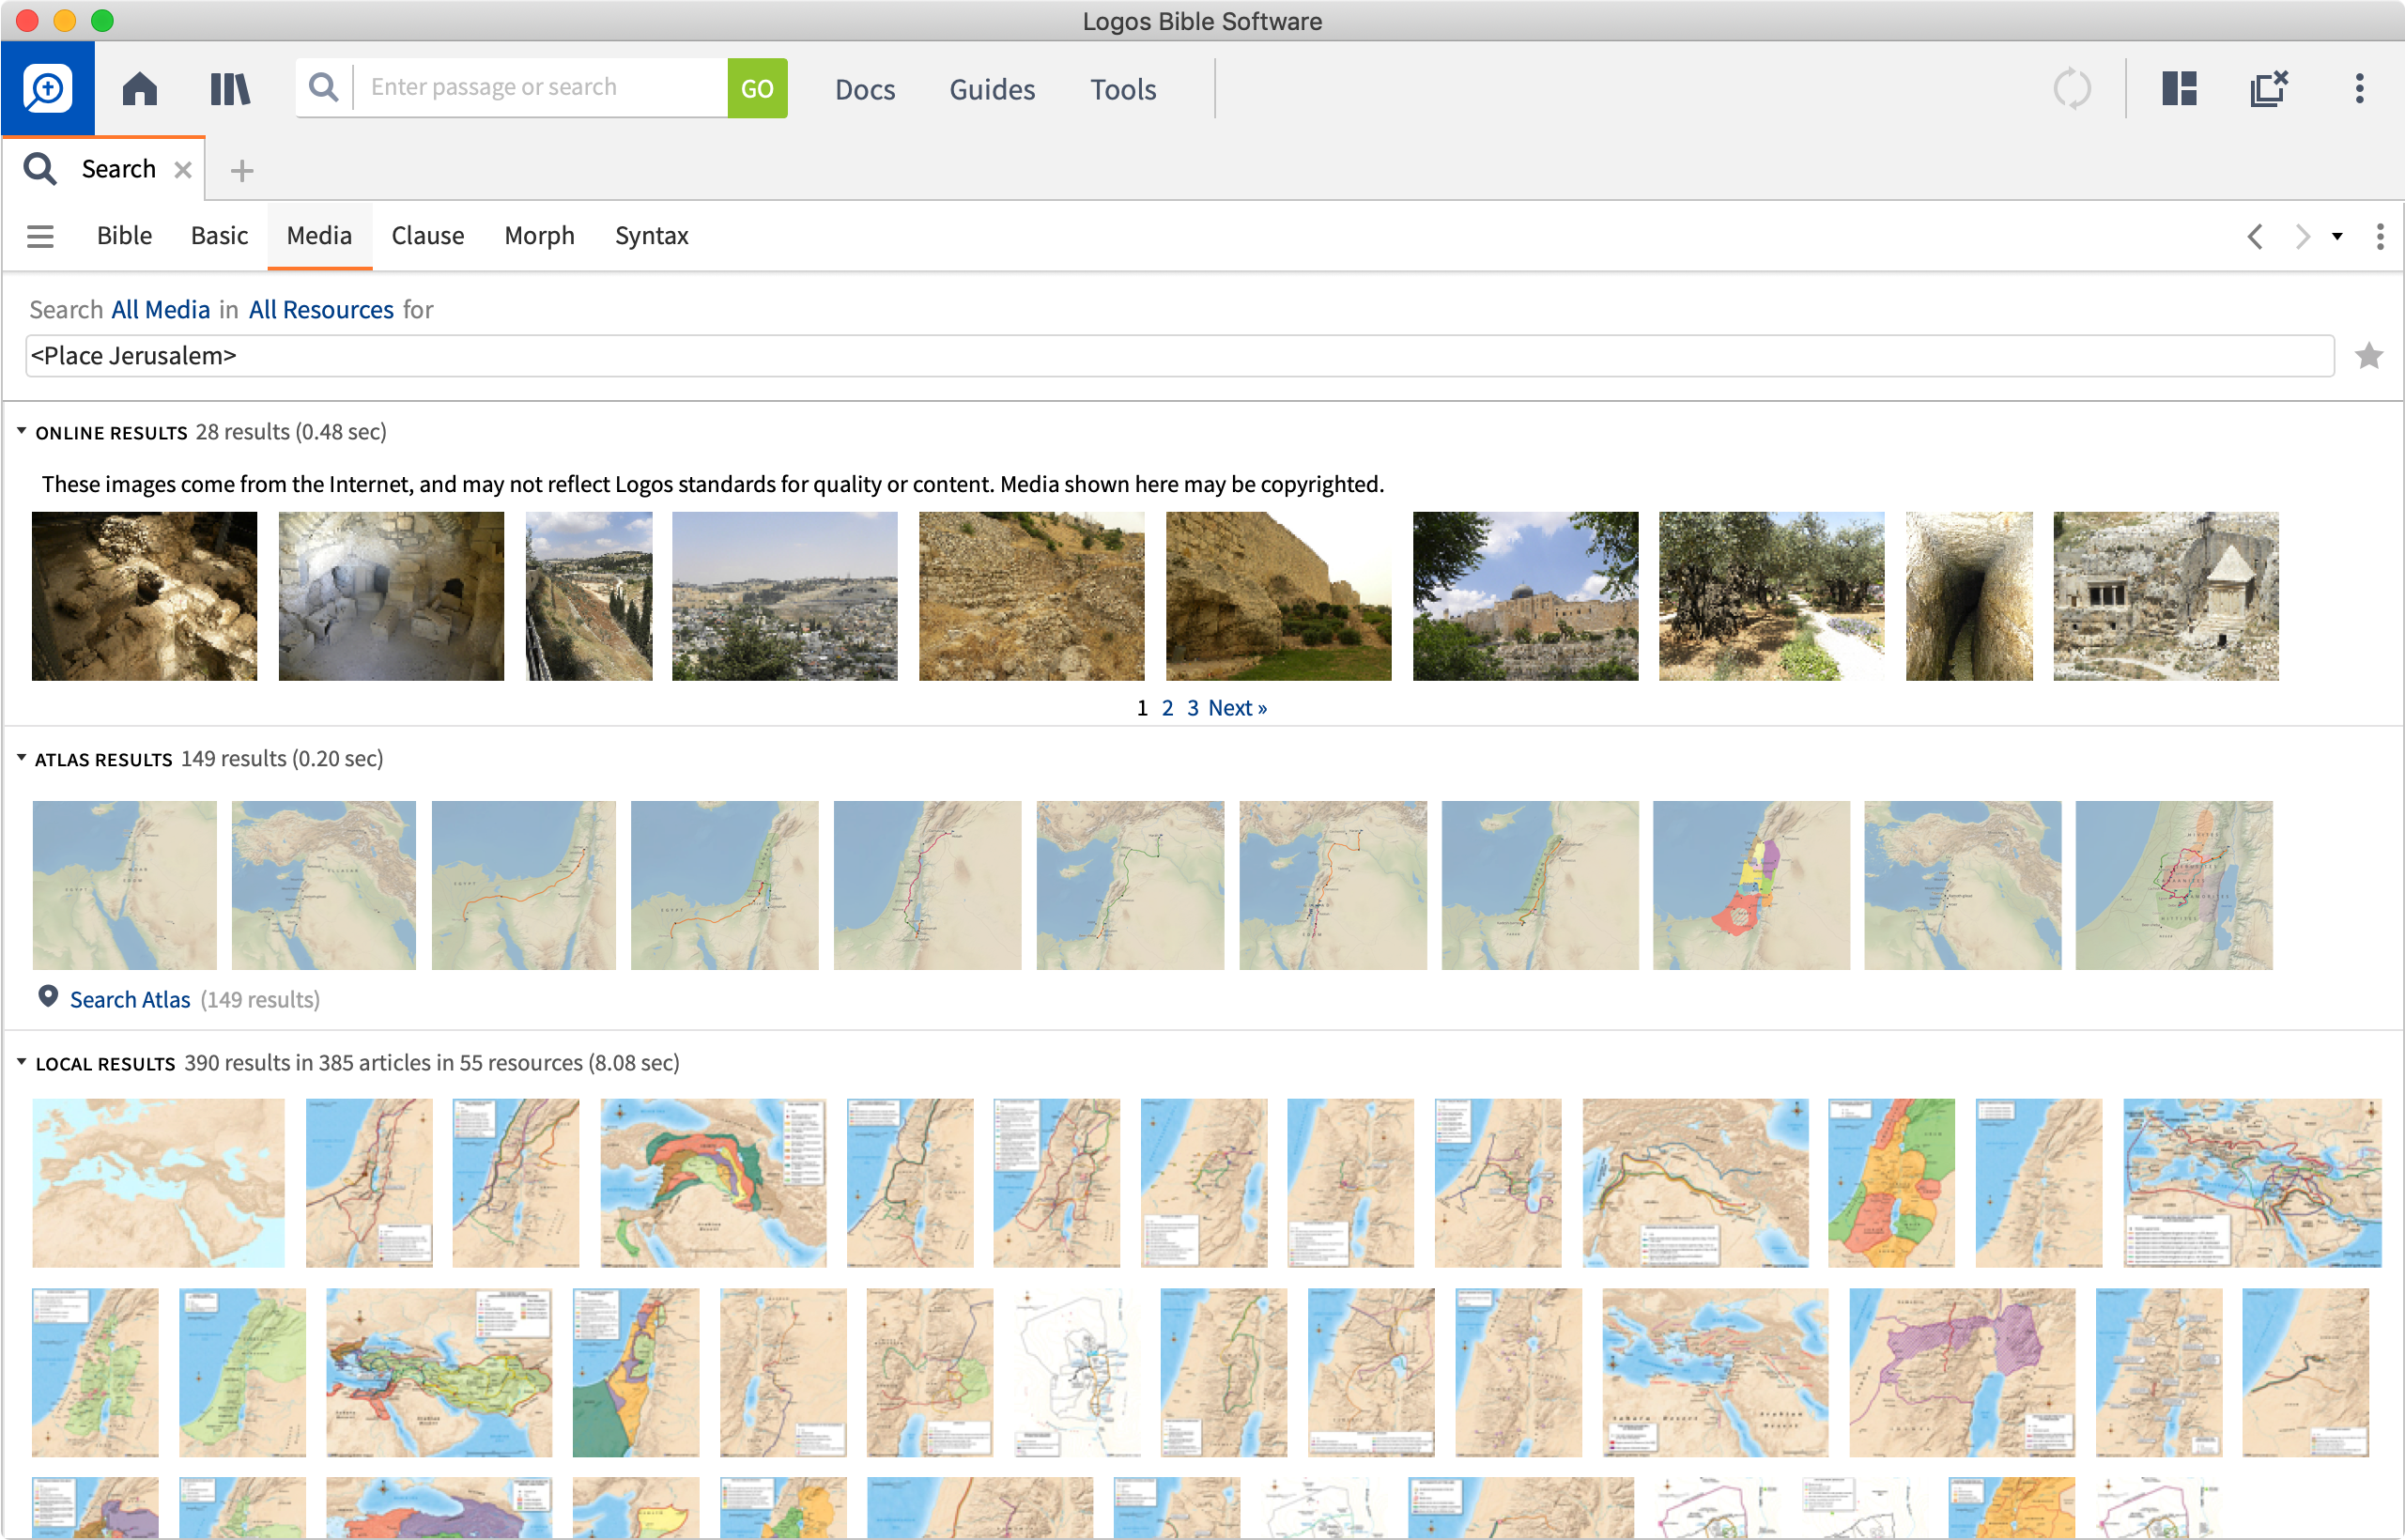Select the Media search tab
2405x1540 pixels.
coord(319,236)
